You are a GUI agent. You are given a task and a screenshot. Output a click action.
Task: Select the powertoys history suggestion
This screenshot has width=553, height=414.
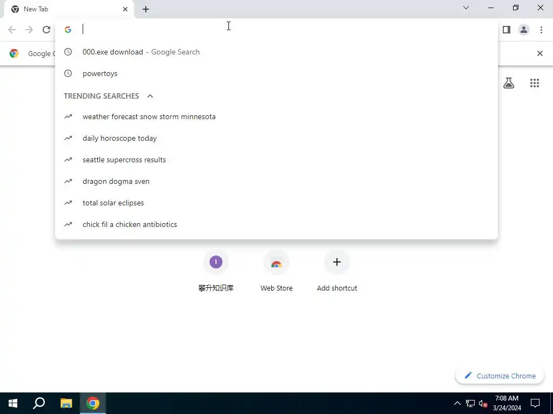(x=276, y=73)
